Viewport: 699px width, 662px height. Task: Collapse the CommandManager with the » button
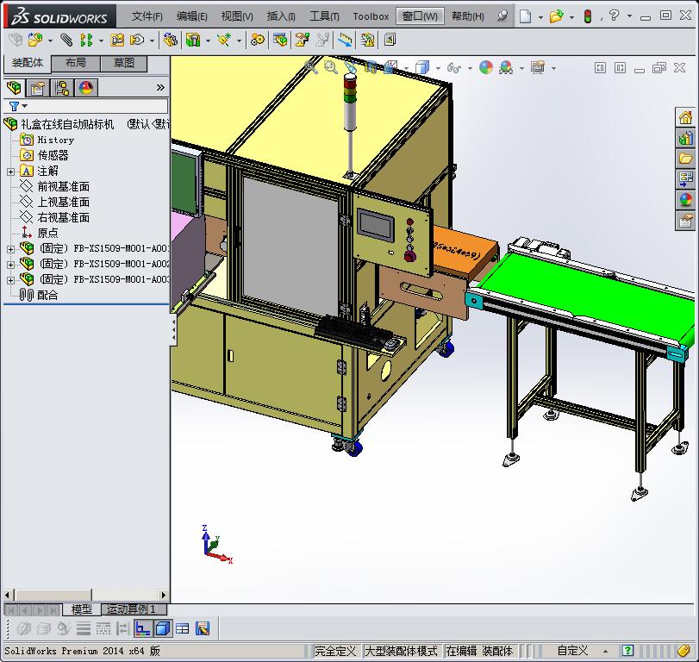[160, 86]
